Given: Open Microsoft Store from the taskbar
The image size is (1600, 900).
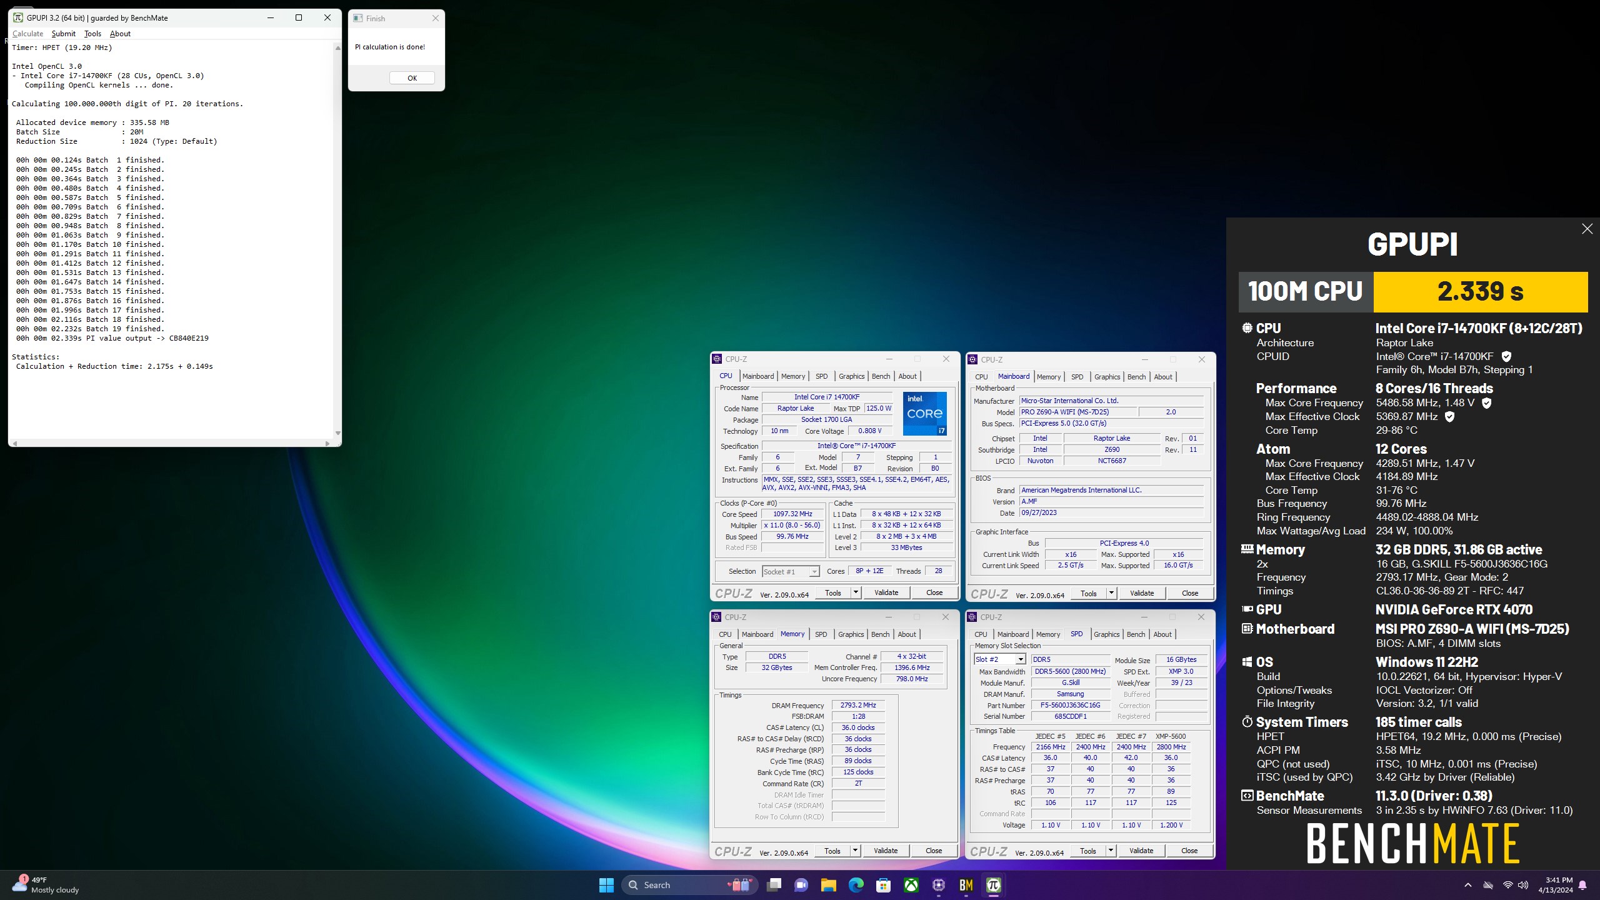Looking at the screenshot, I should pyautogui.click(x=883, y=885).
